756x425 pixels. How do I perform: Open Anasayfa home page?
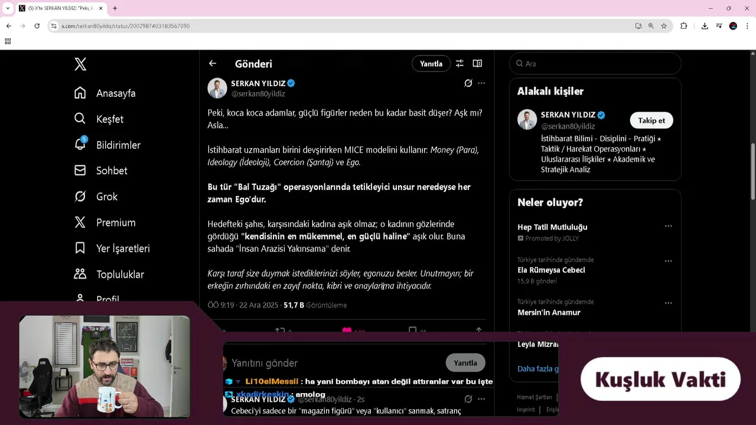105,93
